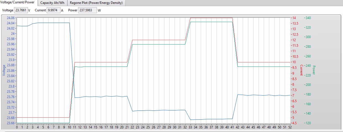Click the 52 value on the time axis

tap(290, 127)
